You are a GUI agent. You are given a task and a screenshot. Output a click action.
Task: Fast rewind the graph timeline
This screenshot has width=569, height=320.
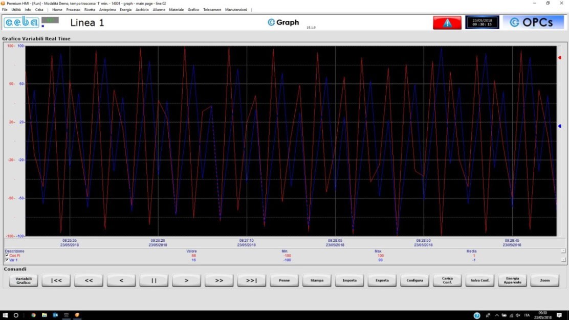[89, 281]
